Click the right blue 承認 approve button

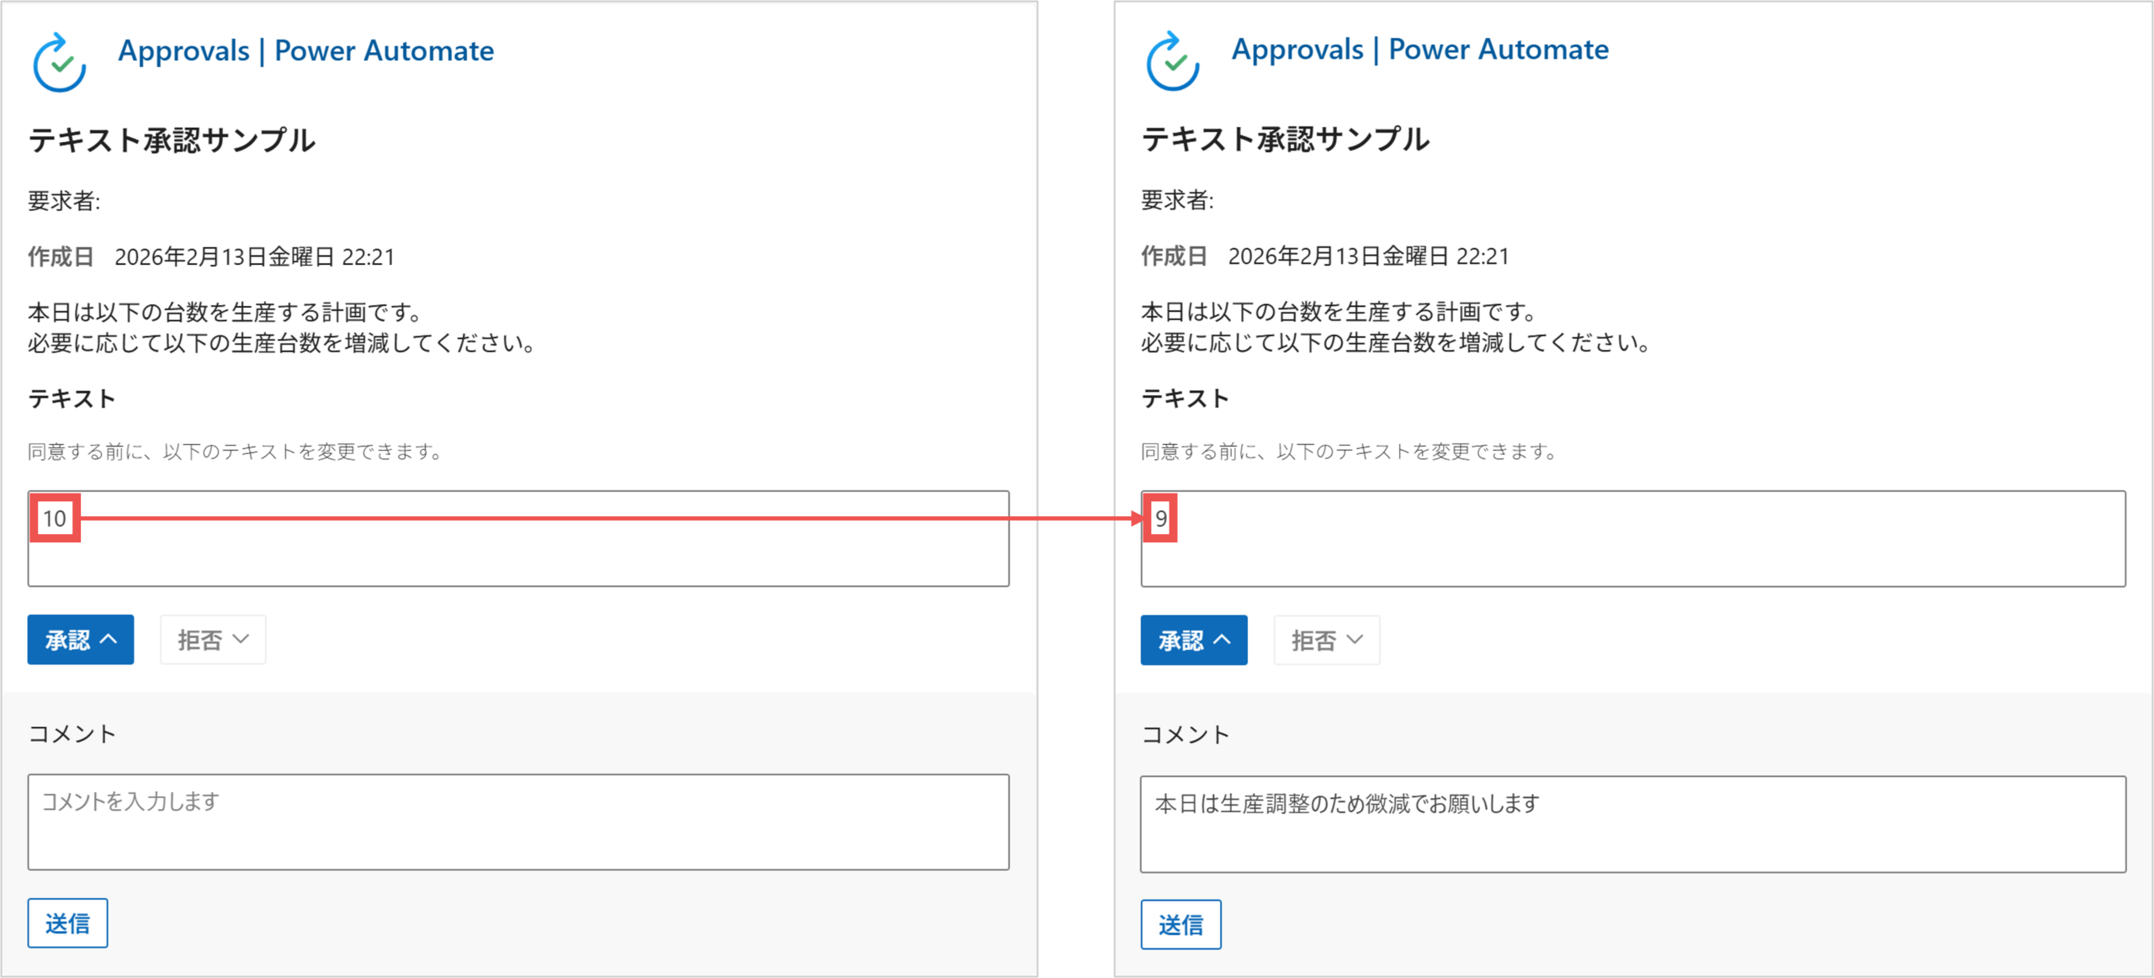(1193, 640)
